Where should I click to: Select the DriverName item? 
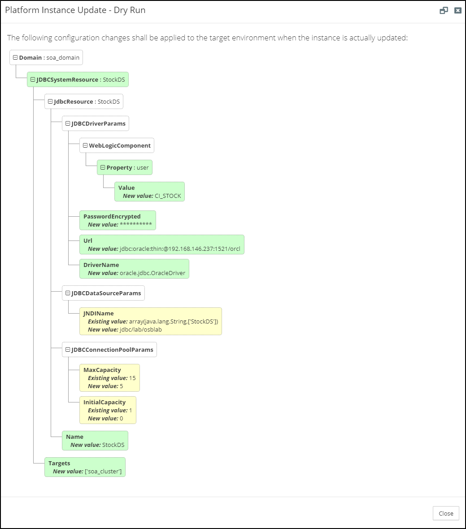(135, 269)
